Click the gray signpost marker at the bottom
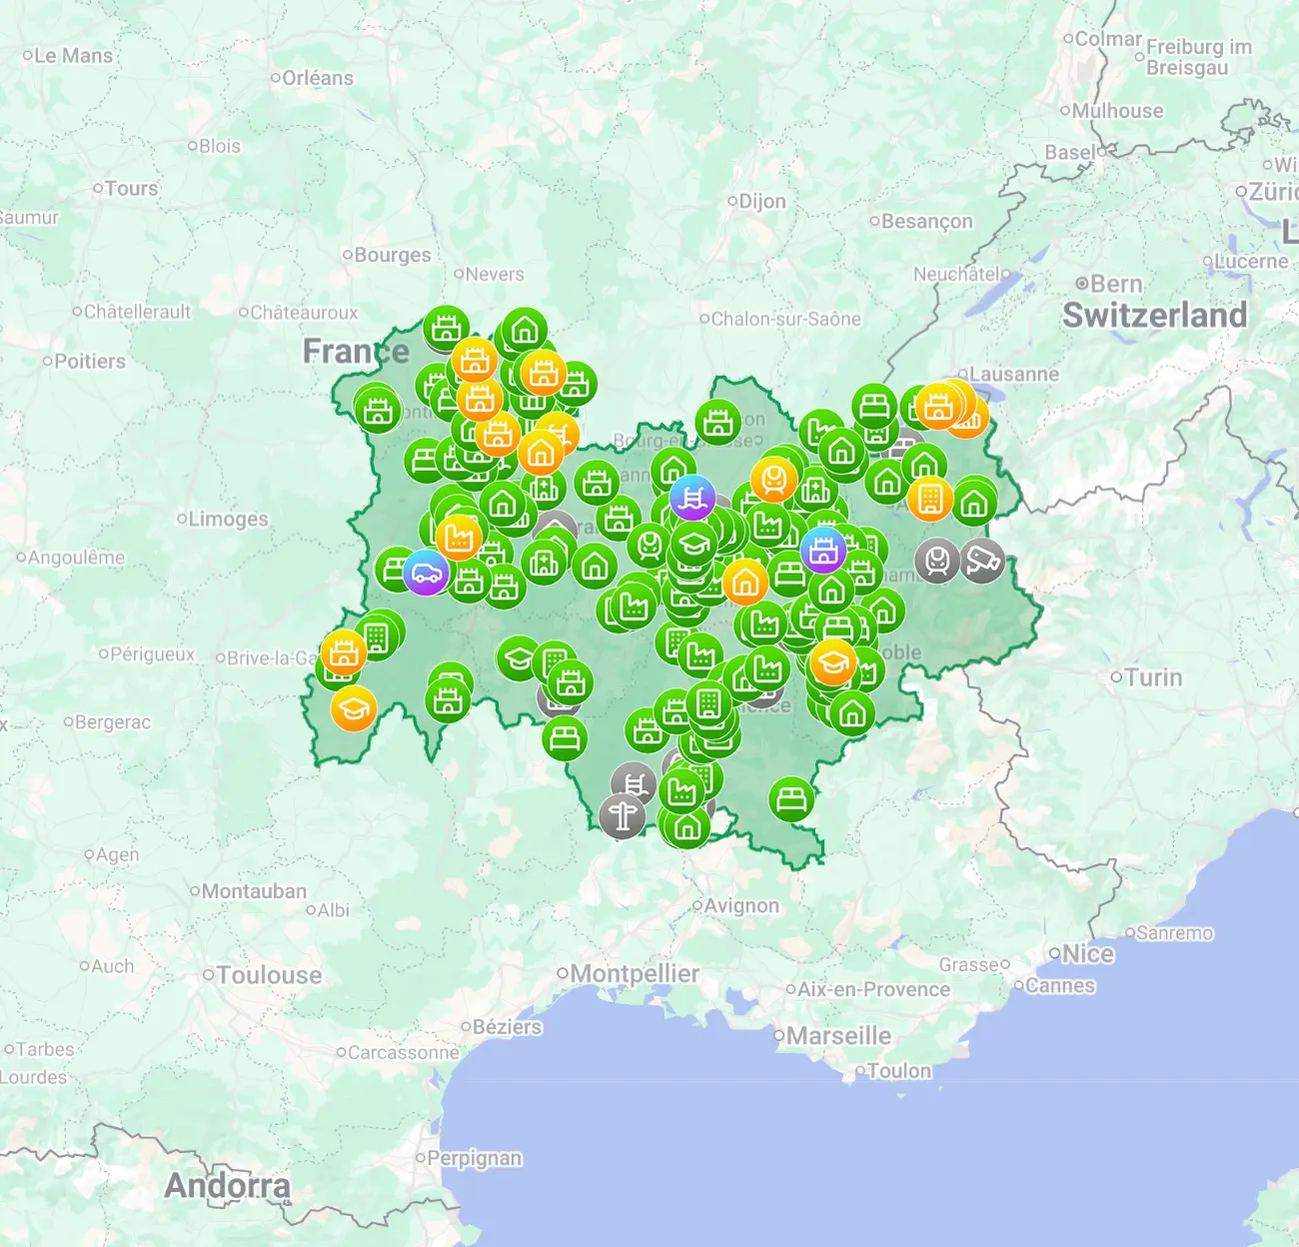Image resolution: width=1299 pixels, height=1247 pixels. pyautogui.click(x=624, y=813)
